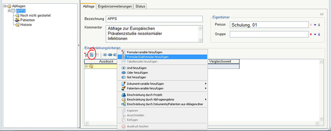
Task: Choose Und hinzufügen from the menu
Action: click(163, 68)
